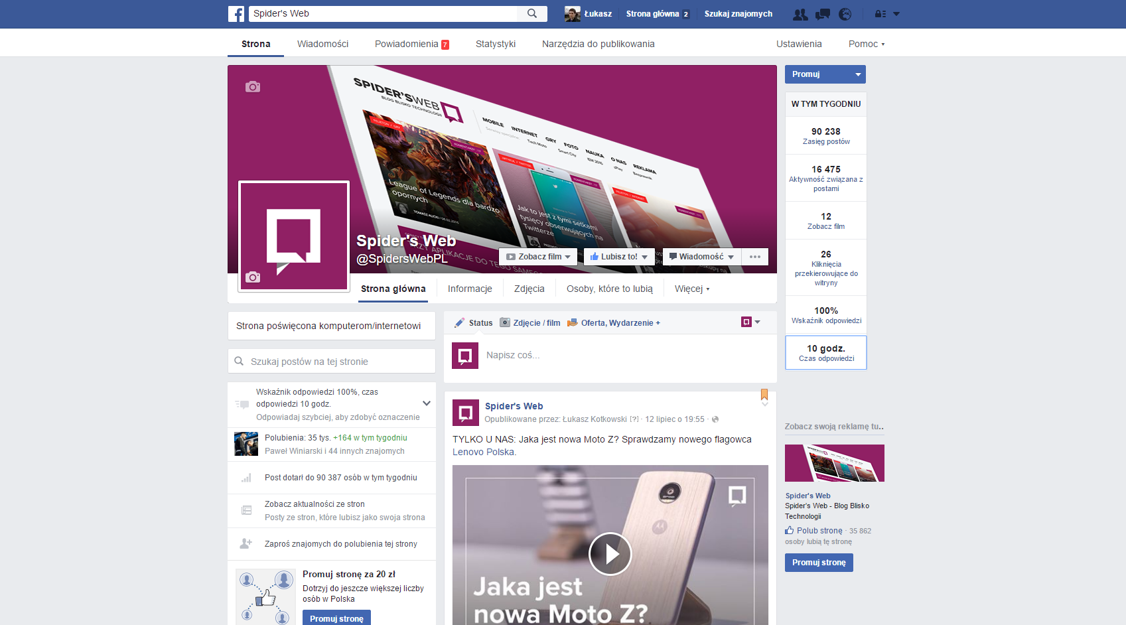Select the Strona główna page tab
Image resolution: width=1126 pixels, height=625 pixels.
point(393,289)
